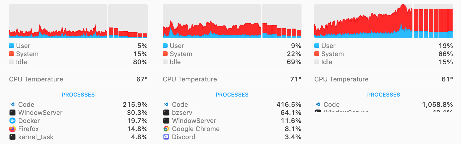The width and height of the screenshot is (461, 144).
Task: Click the Docker process icon
Action: [x=12, y=121]
